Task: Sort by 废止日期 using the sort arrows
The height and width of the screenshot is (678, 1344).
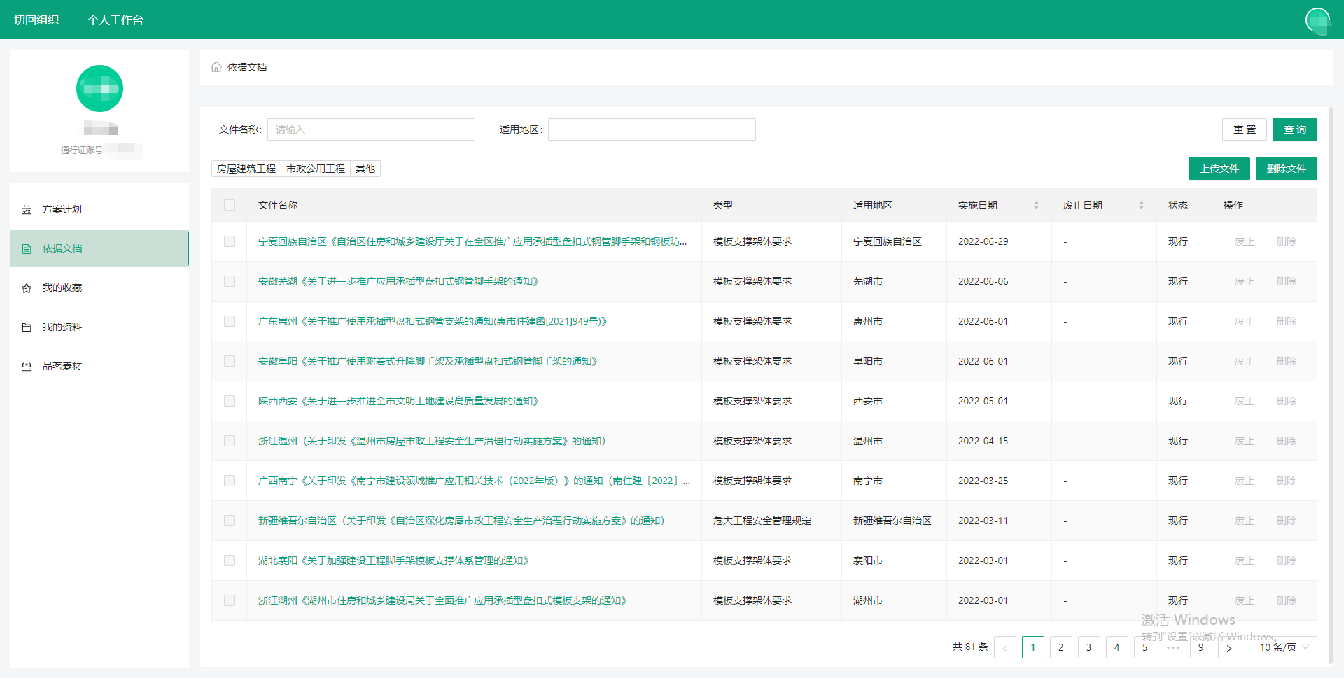Action: (x=1141, y=205)
